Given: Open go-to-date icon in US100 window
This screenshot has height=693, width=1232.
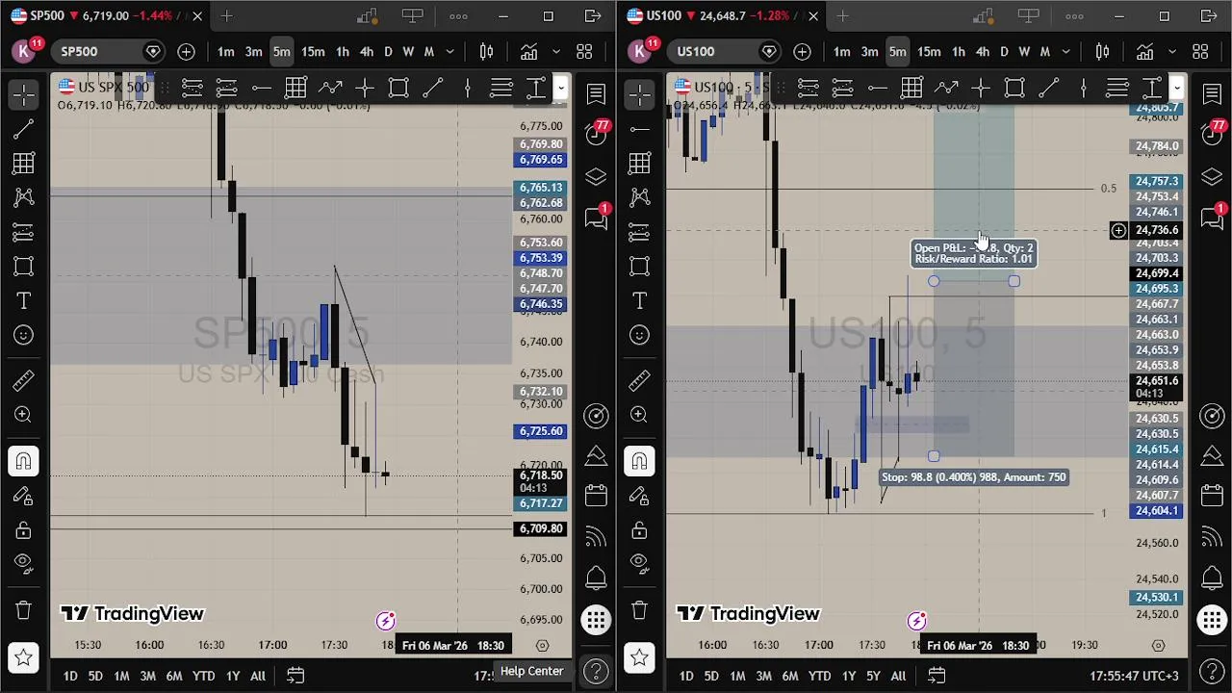Looking at the screenshot, I should 937,677.
